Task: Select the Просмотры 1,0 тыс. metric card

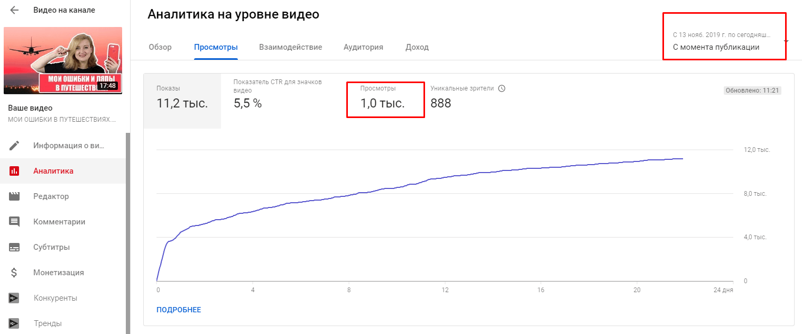Action: tap(385, 100)
